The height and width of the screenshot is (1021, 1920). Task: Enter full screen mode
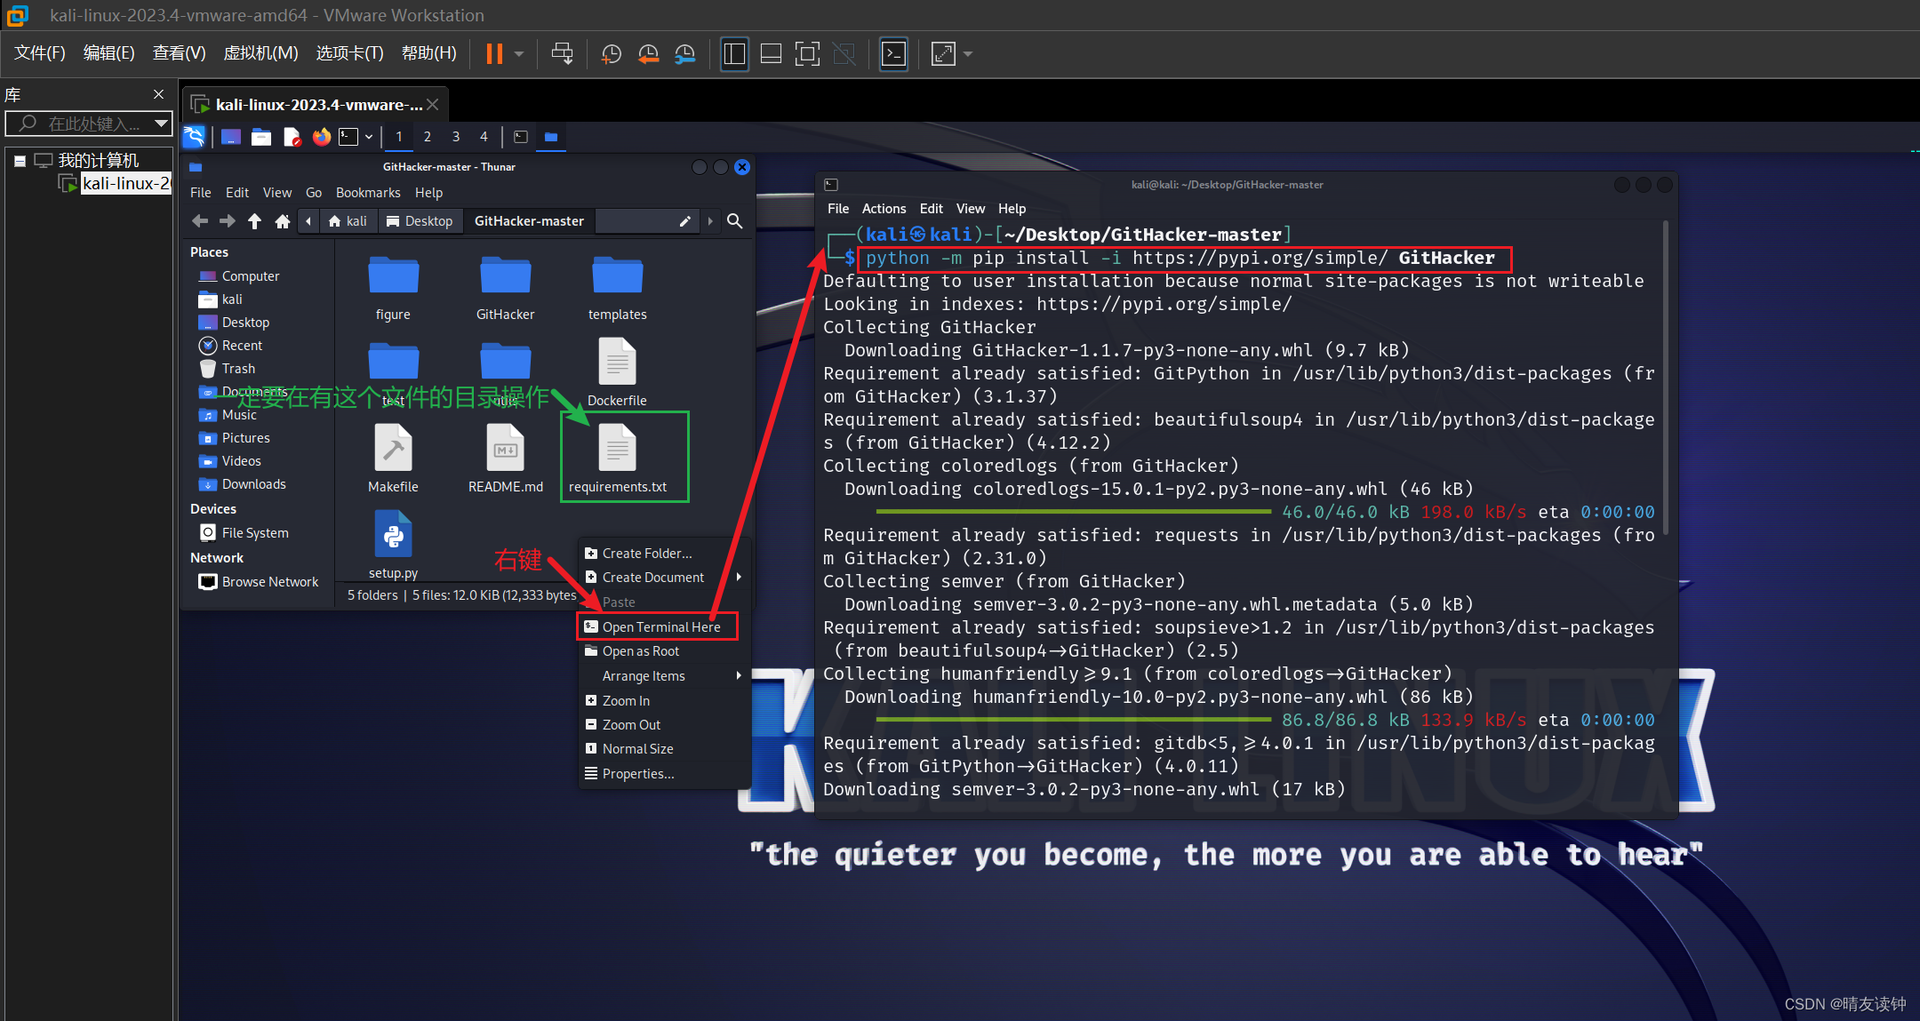[806, 54]
